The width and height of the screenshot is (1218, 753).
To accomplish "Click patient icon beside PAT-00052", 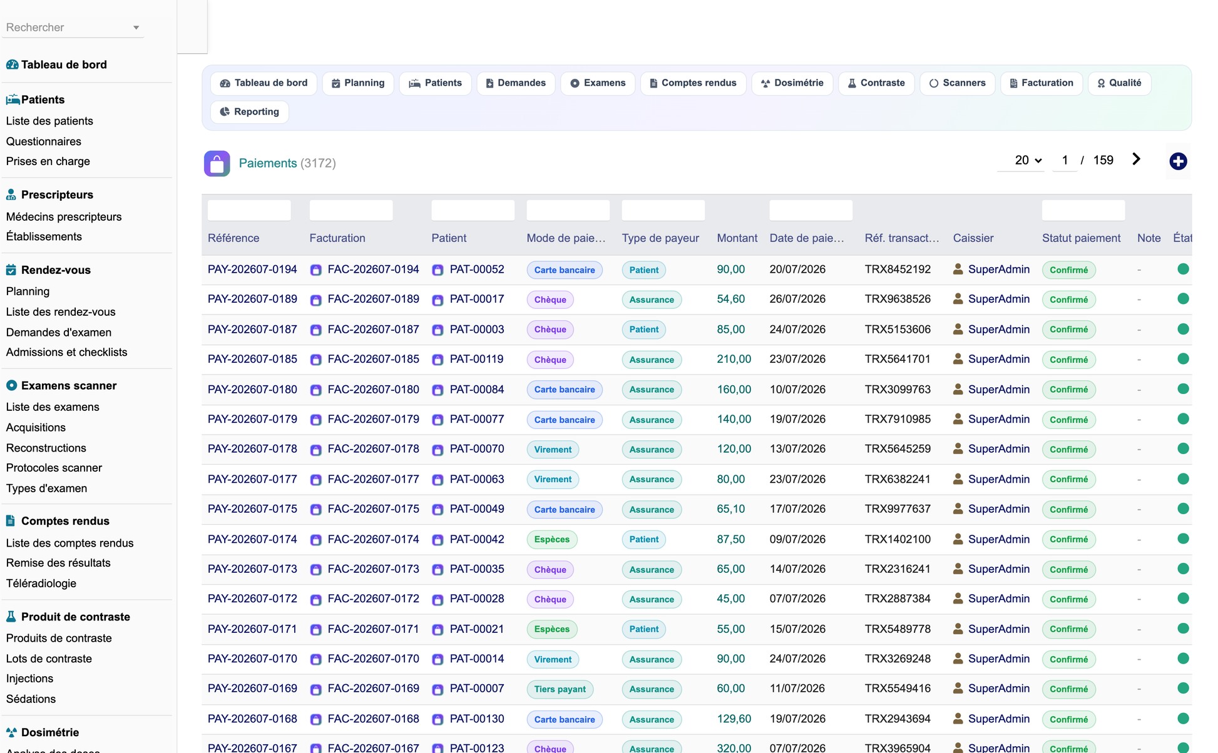I will coord(438,270).
